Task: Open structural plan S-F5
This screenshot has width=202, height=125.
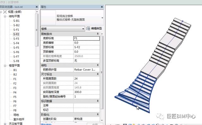Action: (x=16, y=48)
